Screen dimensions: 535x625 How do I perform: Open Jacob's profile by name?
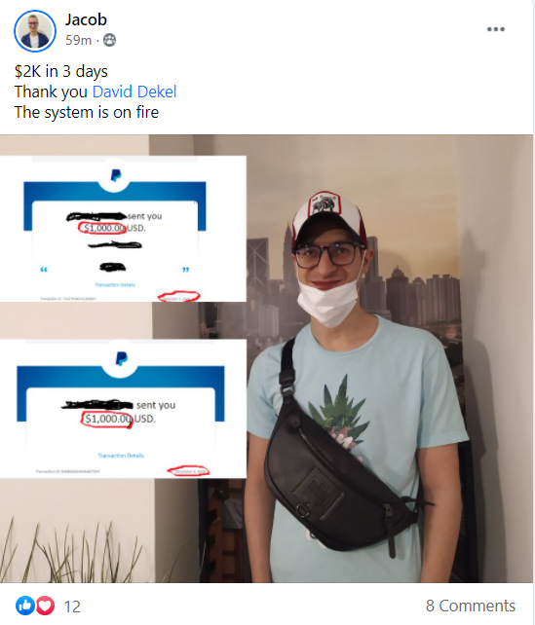coord(86,19)
